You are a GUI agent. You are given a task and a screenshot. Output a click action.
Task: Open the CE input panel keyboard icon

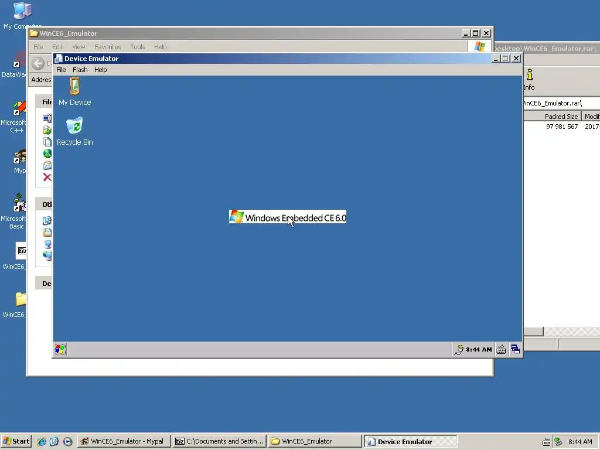click(x=501, y=349)
